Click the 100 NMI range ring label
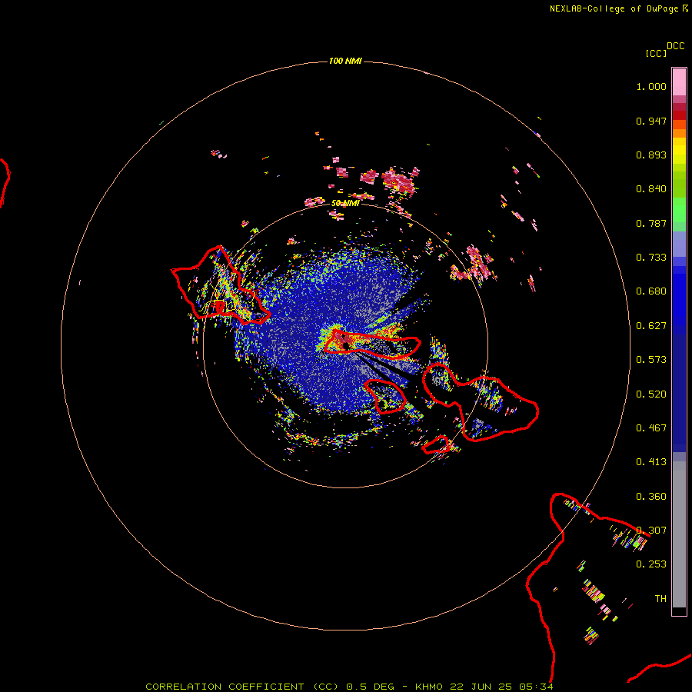The width and height of the screenshot is (692, 692). pyautogui.click(x=345, y=61)
